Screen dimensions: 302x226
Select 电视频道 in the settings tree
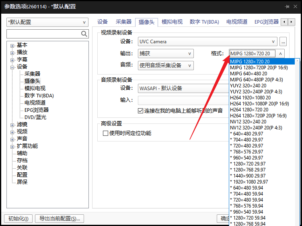(35, 103)
